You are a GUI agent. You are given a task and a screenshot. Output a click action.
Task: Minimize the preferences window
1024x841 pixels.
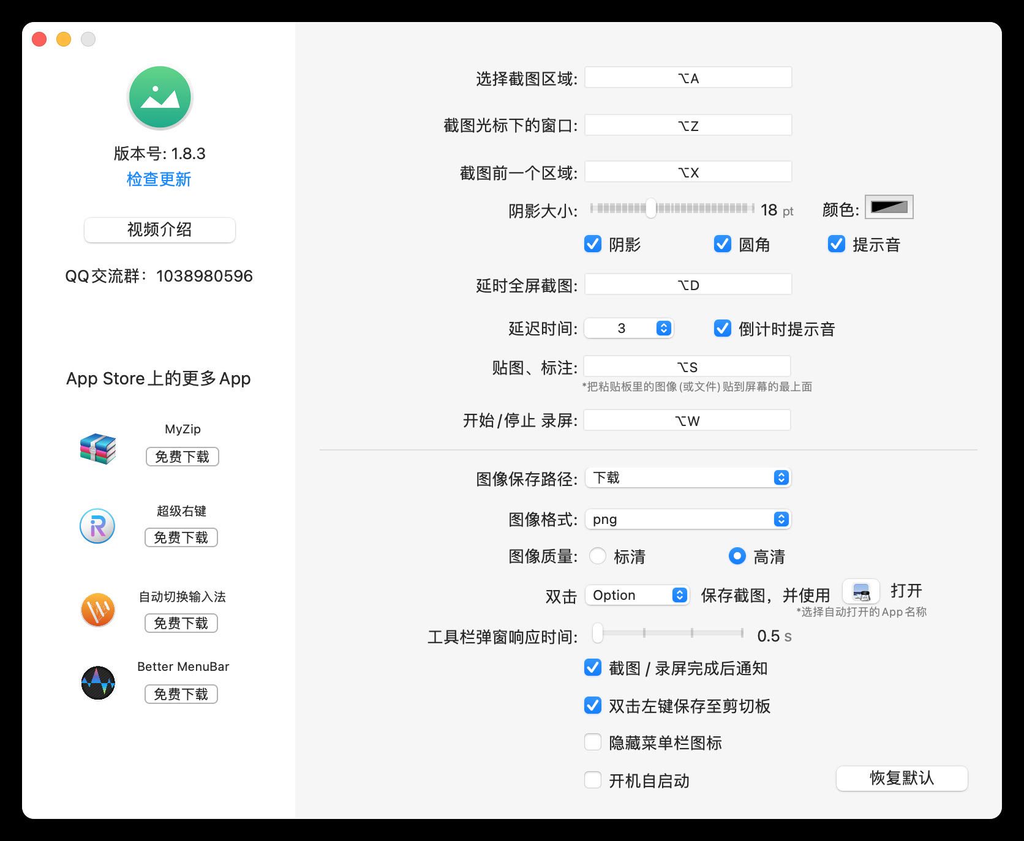tap(64, 39)
